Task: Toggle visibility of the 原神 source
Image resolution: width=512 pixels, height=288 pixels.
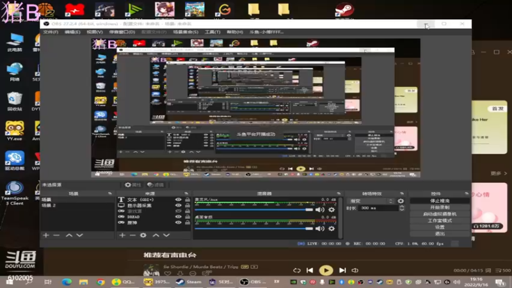Action: point(179,223)
